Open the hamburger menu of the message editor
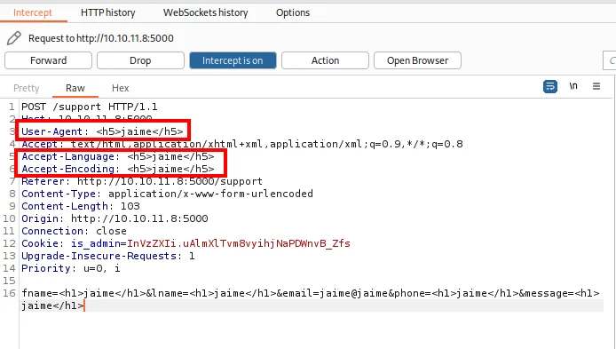Viewport: 616px width, 349px height. tap(596, 86)
